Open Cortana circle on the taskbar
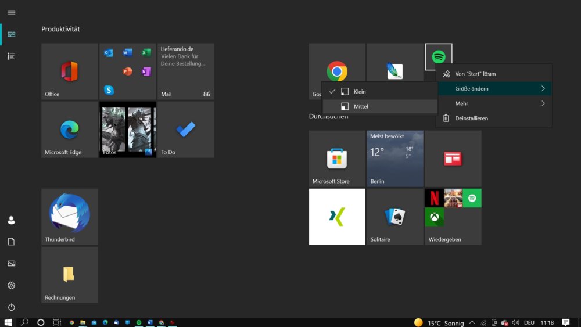 click(41, 322)
